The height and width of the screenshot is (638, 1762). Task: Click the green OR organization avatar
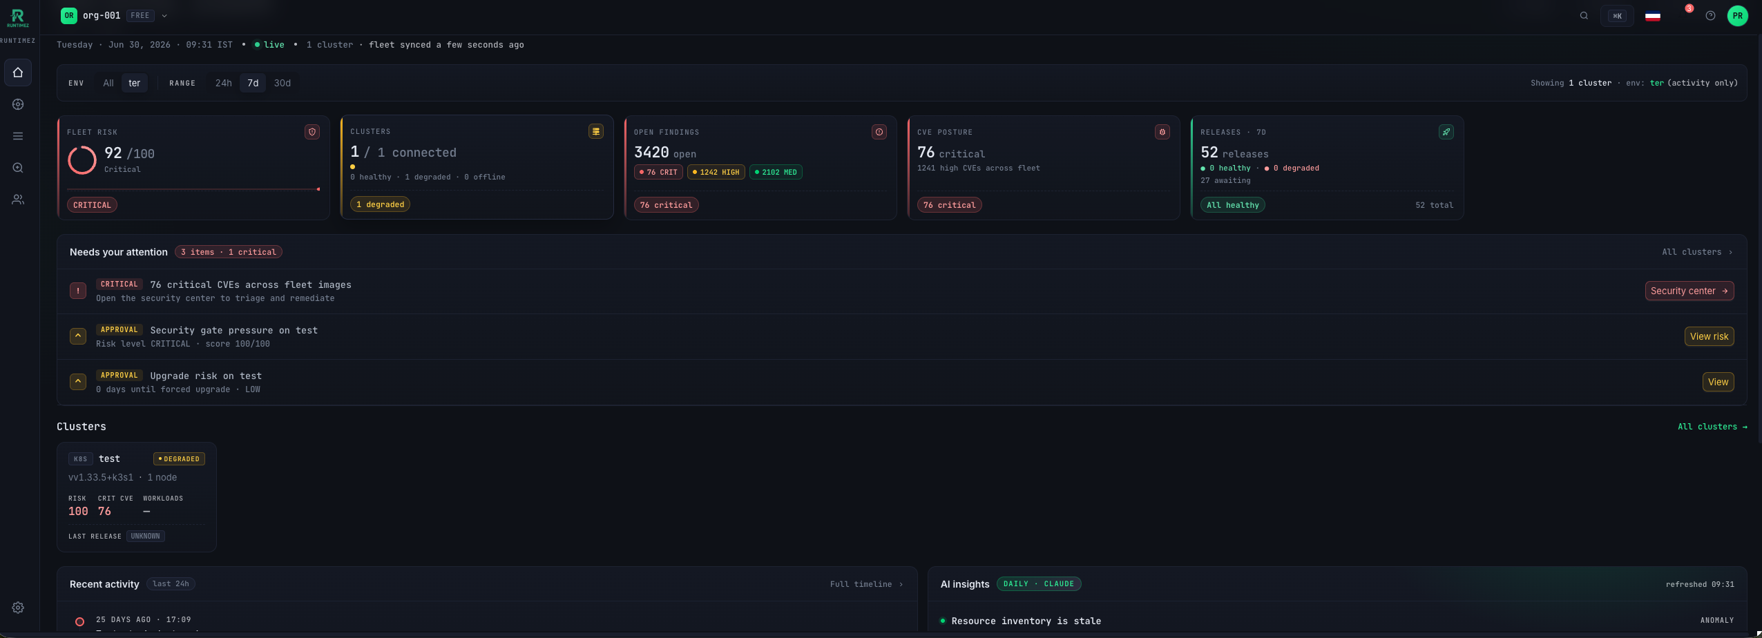tap(69, 15)
